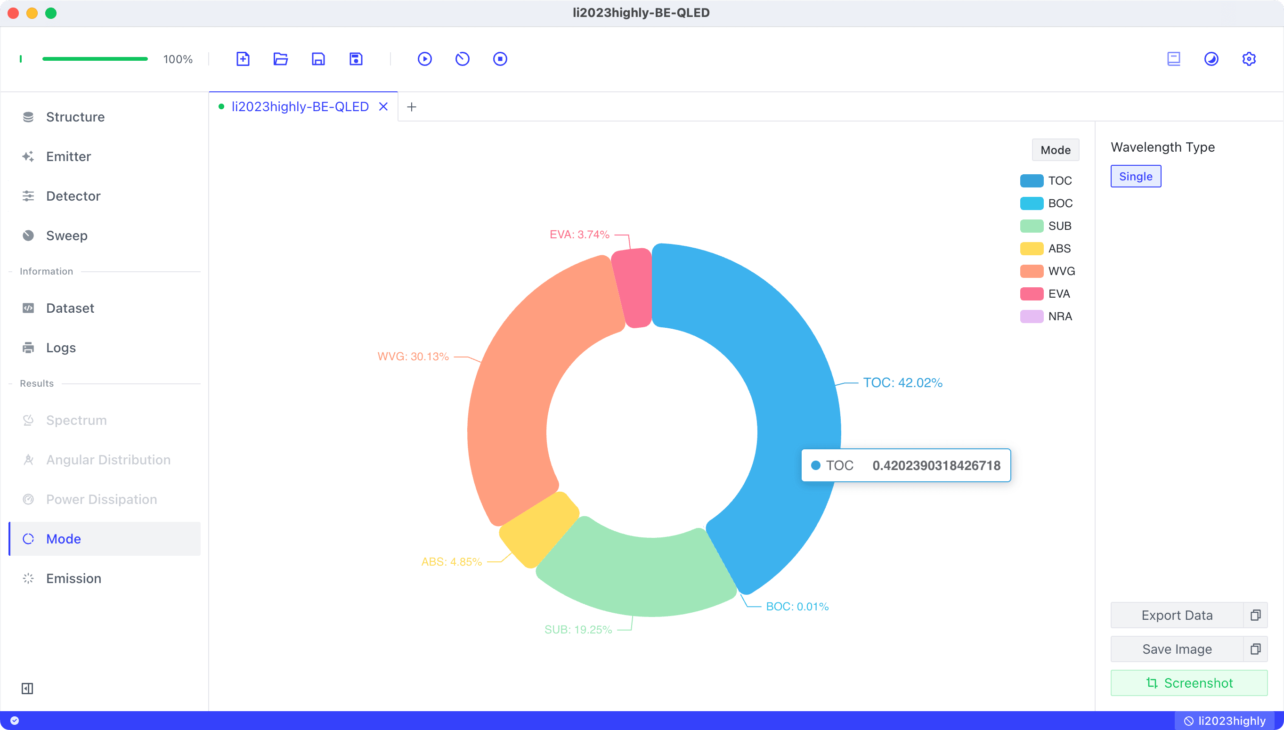Image resolution: width=1284 pixels, height=730 pixels.
Task: Toggle SUB legend entry
Action: [1046, 226]
